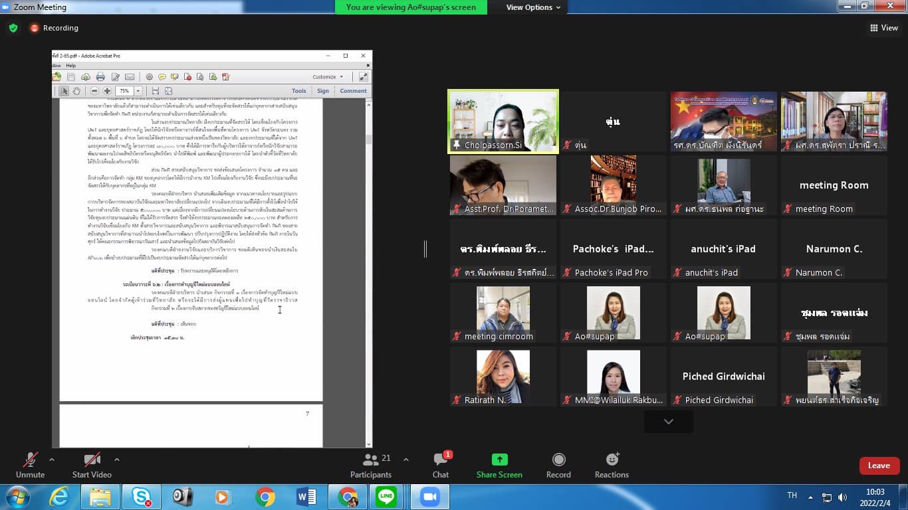This screenshot has height=510, width=908.
Task: Open the View Options dropdown
Action: click(533, 7)
